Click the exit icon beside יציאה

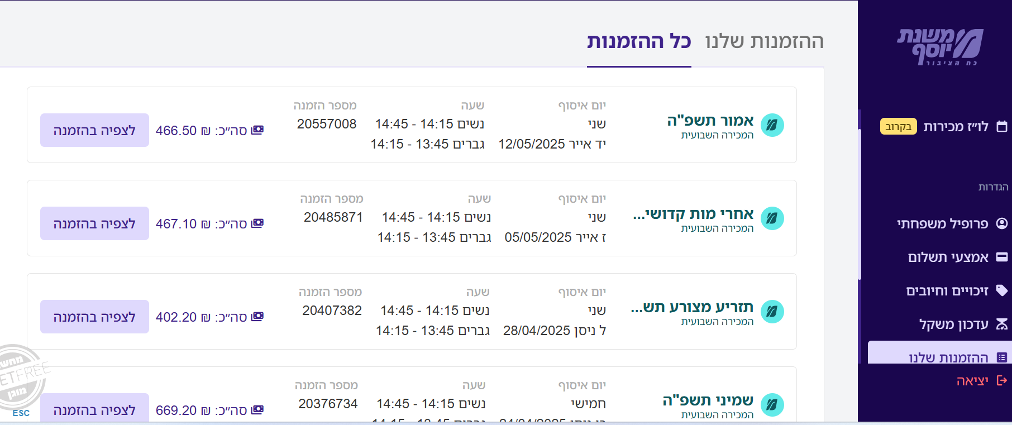[1002, 381]
